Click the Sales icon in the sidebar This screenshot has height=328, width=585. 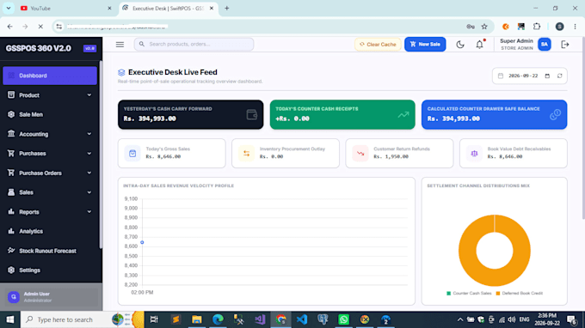pos(11,192)
